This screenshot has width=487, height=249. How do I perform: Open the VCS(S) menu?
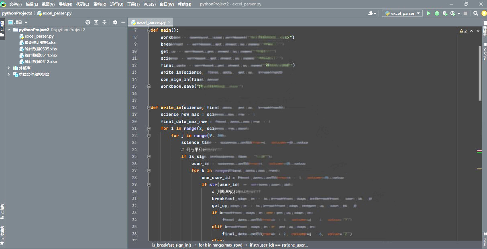149,4
